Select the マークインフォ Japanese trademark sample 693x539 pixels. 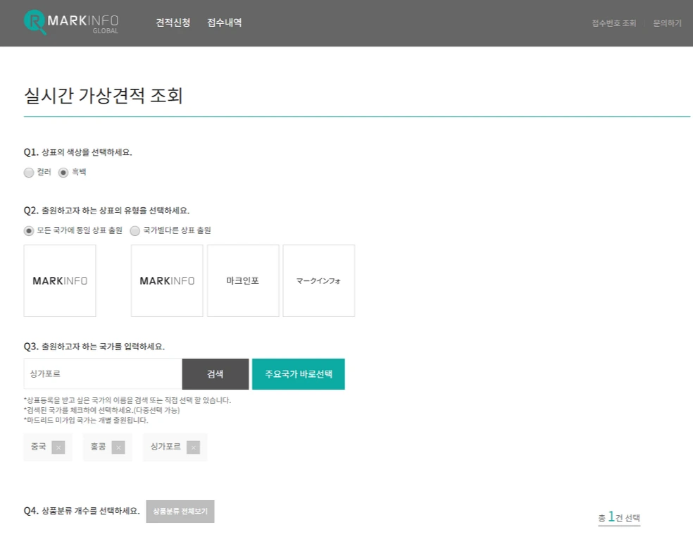pyautogui.click(x=318, y=280)
